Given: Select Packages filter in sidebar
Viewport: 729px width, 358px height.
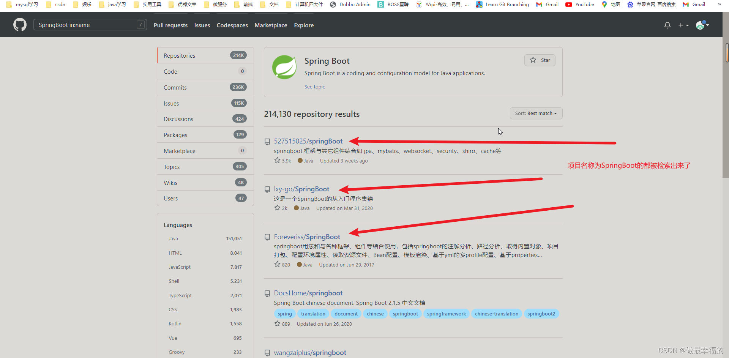Looking at the screenshot, I should [x=205, y=135].
